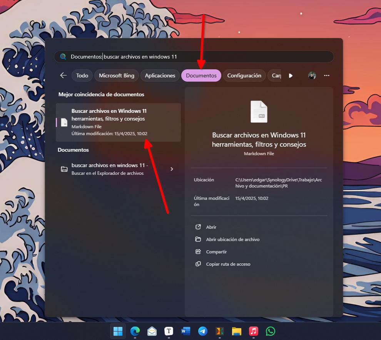Open the orange X app on the taskbar
Image resolution: width=381 pixels, height=340 pixels.
pos(220,331)
